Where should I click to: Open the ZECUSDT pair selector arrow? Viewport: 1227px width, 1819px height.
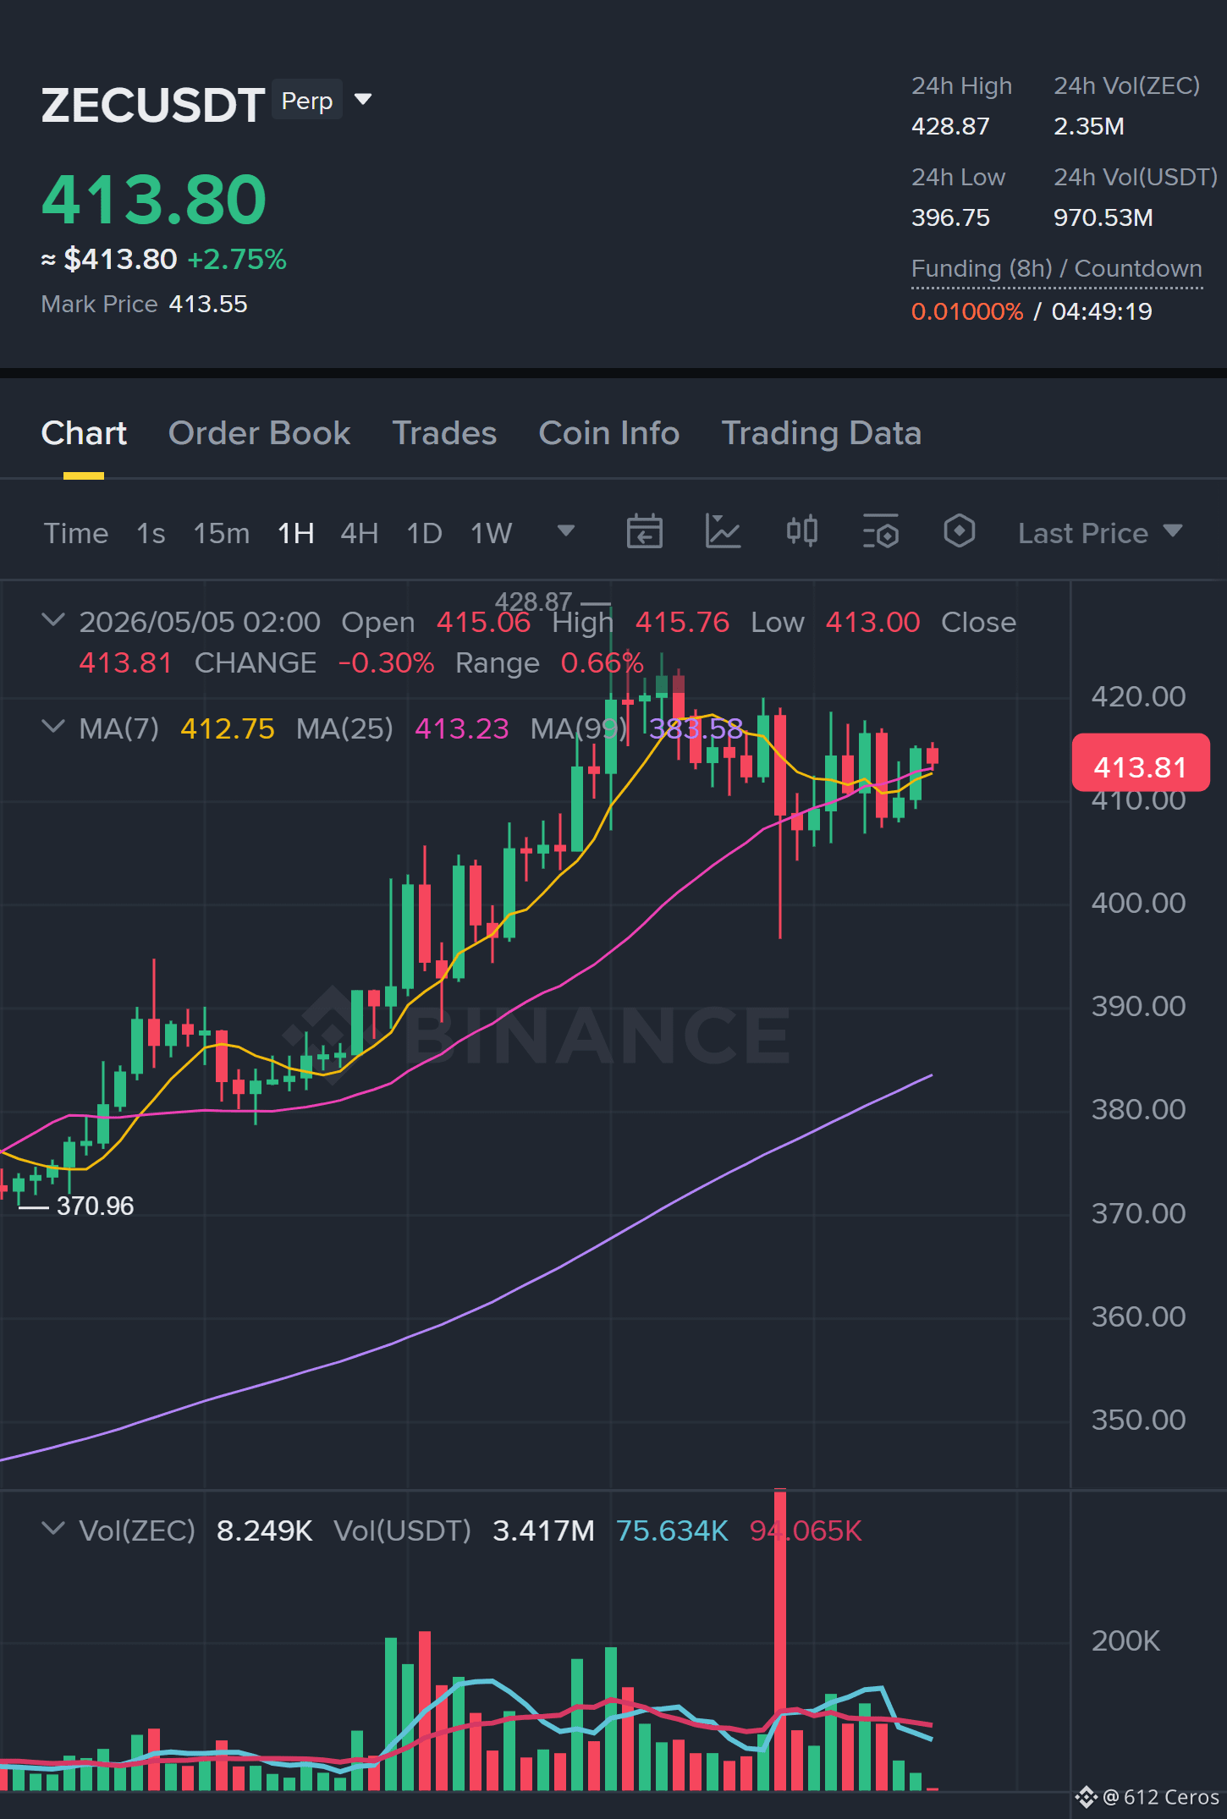pyautogui.click(x=363, y=100)
